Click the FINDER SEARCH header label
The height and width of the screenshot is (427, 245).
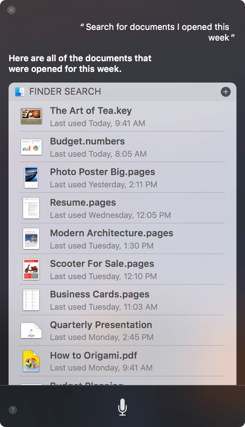pyautogui.click(x=65, y=91)
